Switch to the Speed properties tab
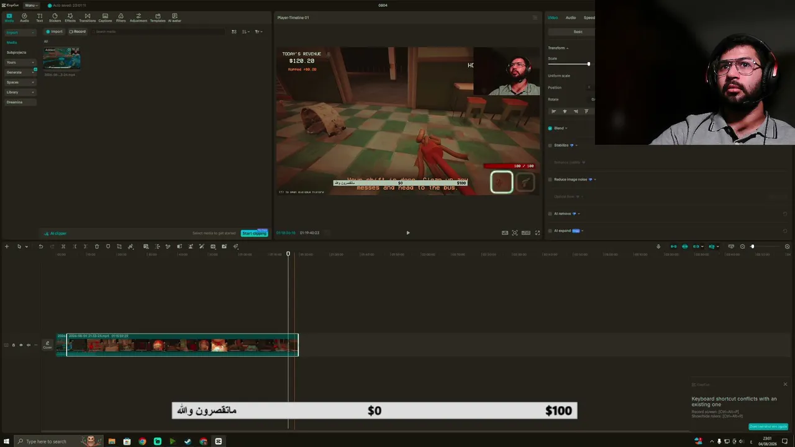 click(x=589, y=17)
